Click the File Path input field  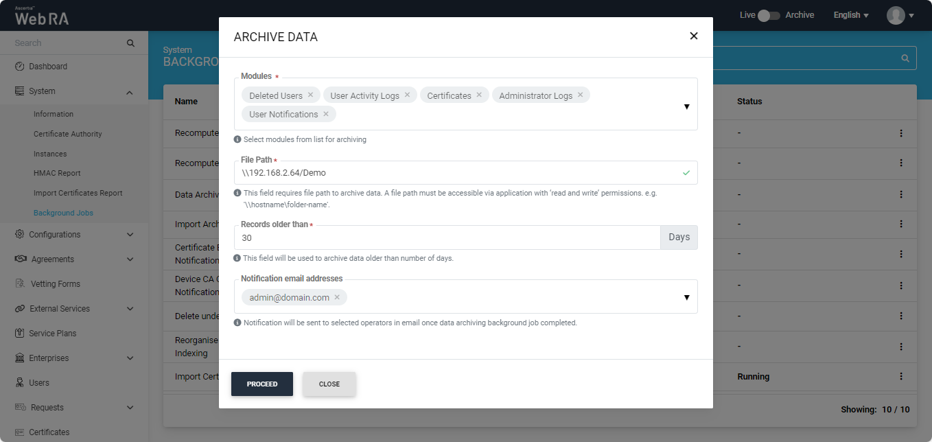[x=453, y=173]
